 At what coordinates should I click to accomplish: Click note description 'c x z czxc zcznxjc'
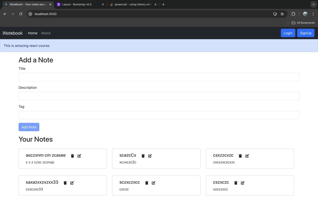(x=40, y=162)
